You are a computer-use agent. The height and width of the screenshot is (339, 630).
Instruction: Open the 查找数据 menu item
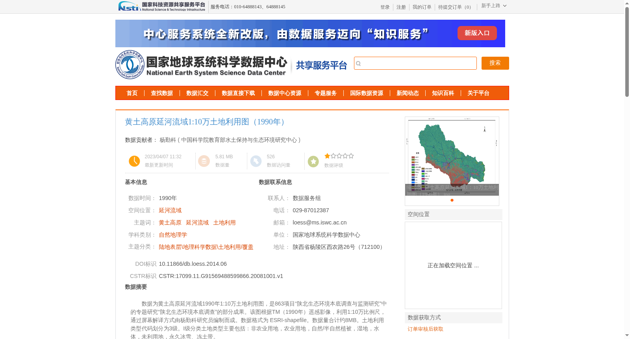(x=162, y=93)
